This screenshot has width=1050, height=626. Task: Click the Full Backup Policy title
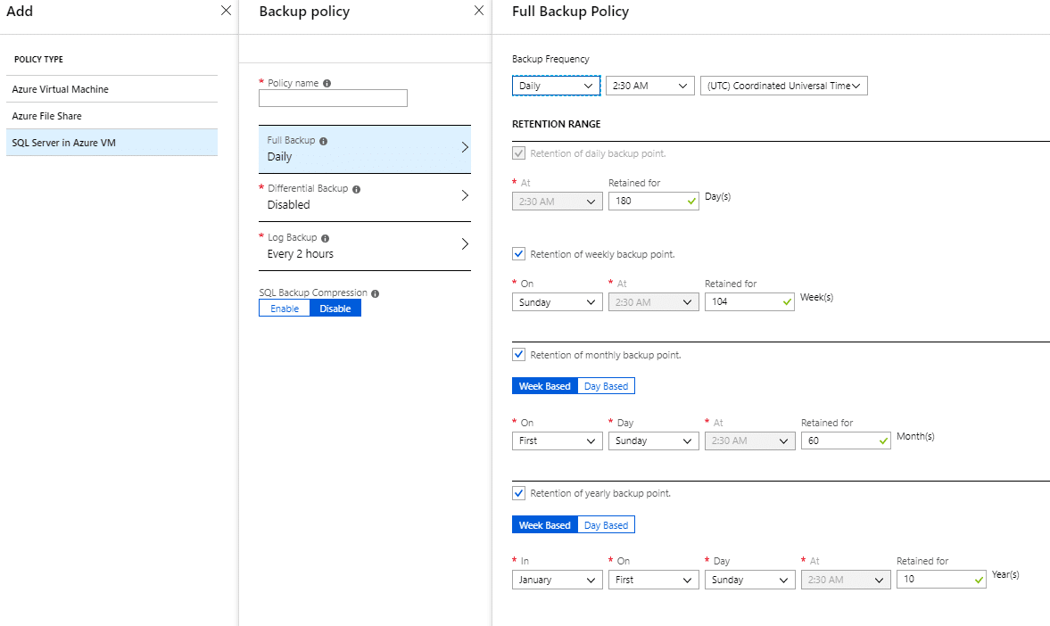[x=571, y=12]
